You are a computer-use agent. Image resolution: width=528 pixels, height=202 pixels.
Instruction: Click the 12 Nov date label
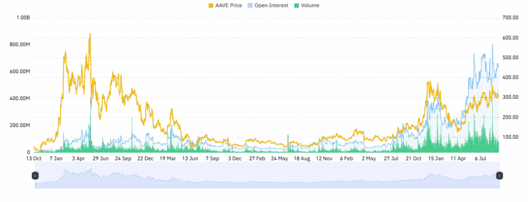324,158
